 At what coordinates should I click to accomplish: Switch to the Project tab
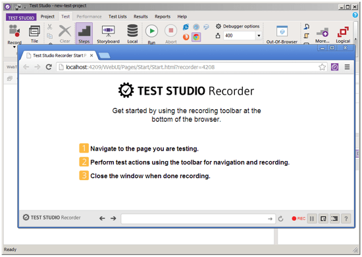47,16
